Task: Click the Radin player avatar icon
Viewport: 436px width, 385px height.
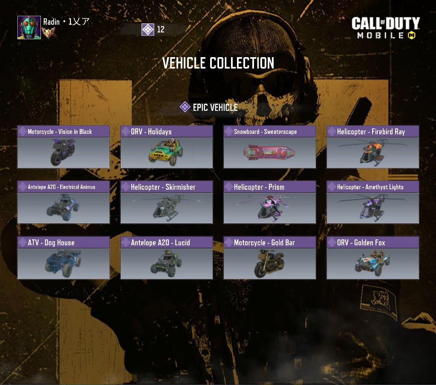Action: tap(29, 27)
